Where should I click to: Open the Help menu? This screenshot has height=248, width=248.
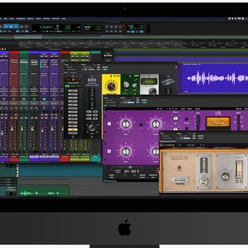[x=63, y=19]
